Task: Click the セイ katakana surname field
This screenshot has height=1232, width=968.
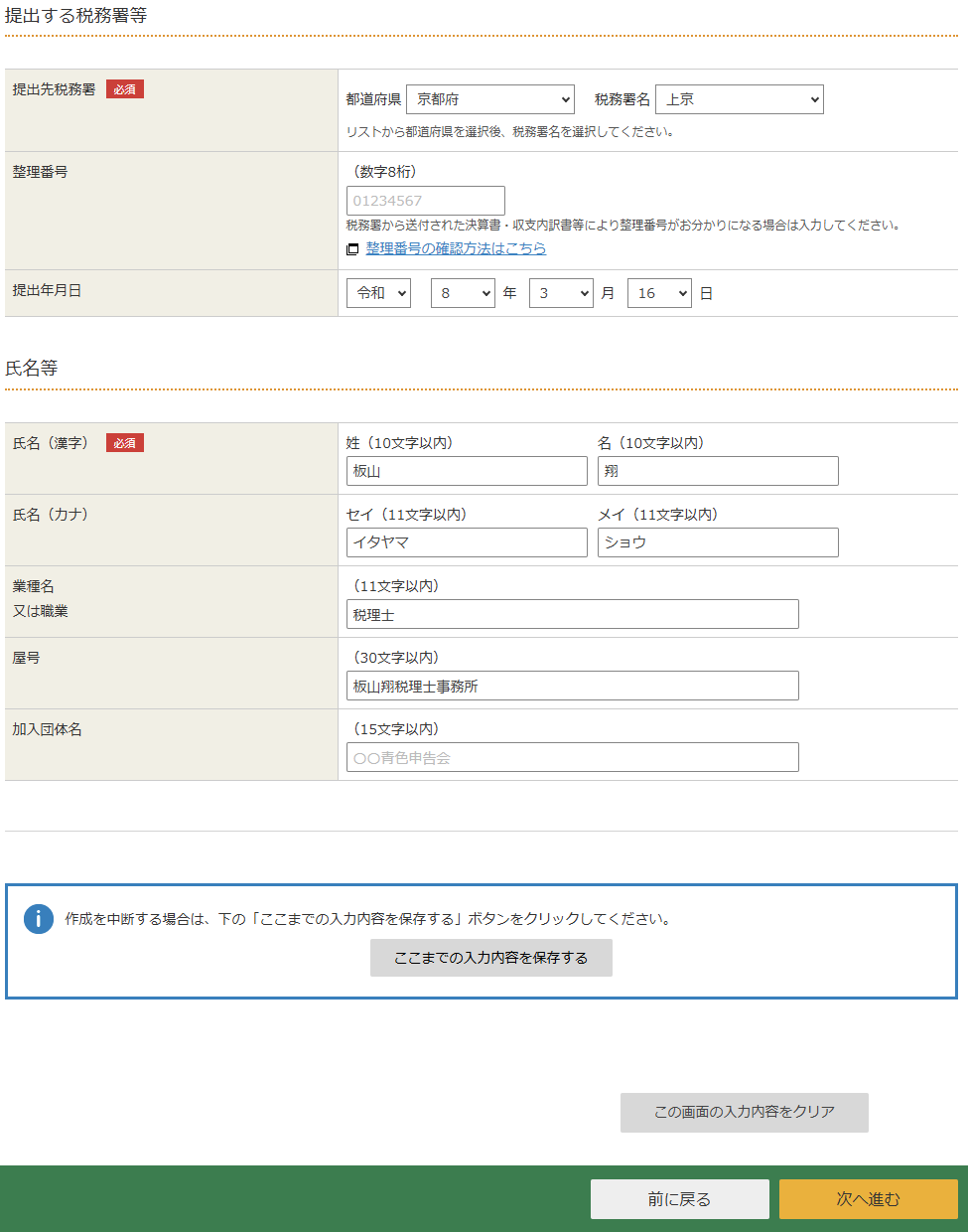Action: [467, 542]
